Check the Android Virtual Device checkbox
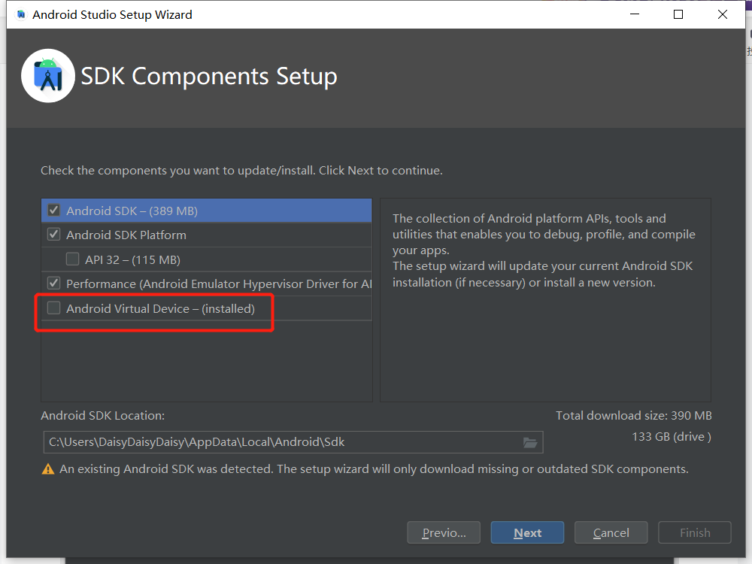The height and width of the screenshot is (564, 752). tap(53, 308)
